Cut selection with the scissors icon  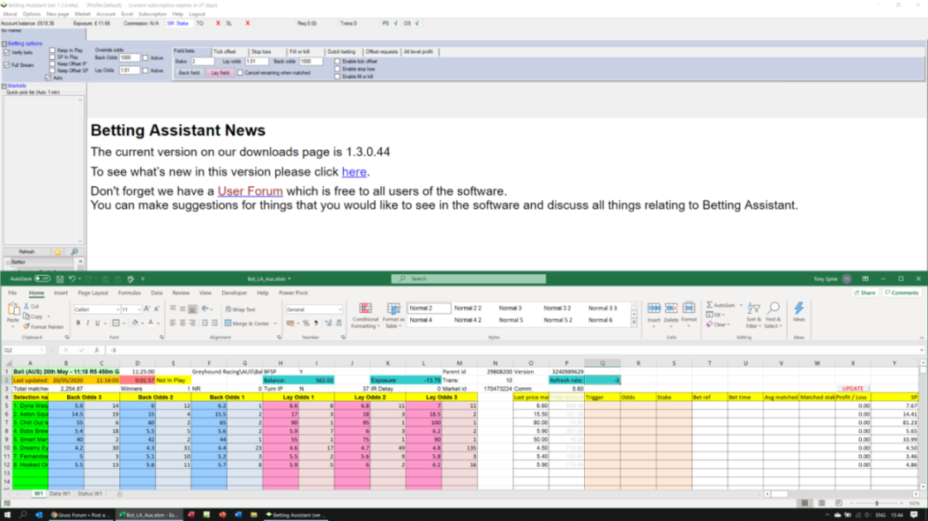27,306
